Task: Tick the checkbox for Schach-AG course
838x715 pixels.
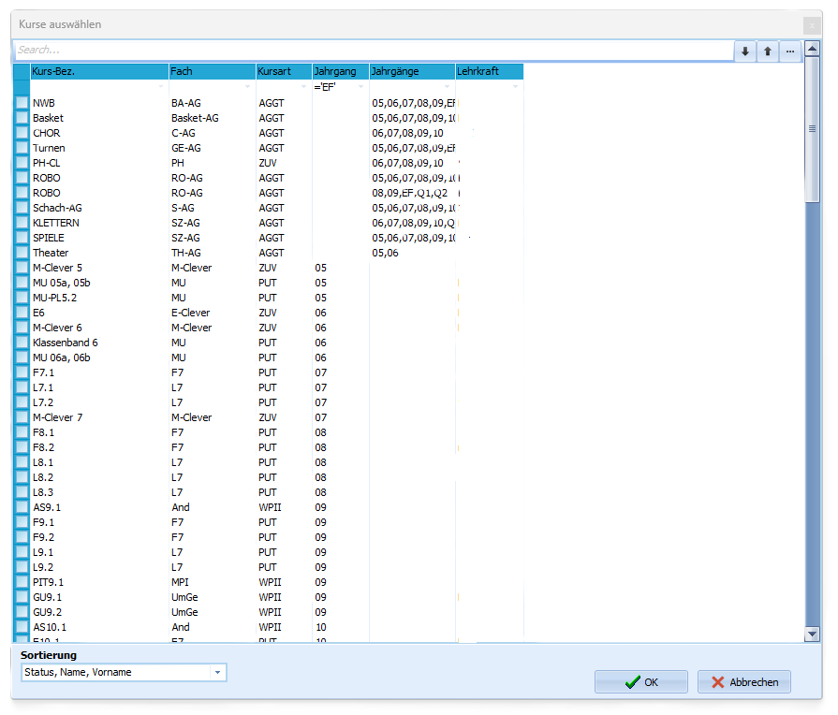Action: [22, 208]
